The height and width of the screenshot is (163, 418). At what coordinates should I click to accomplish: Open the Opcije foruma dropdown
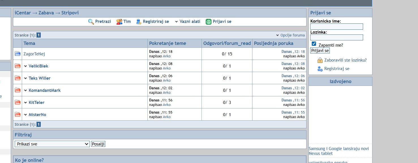291,35
